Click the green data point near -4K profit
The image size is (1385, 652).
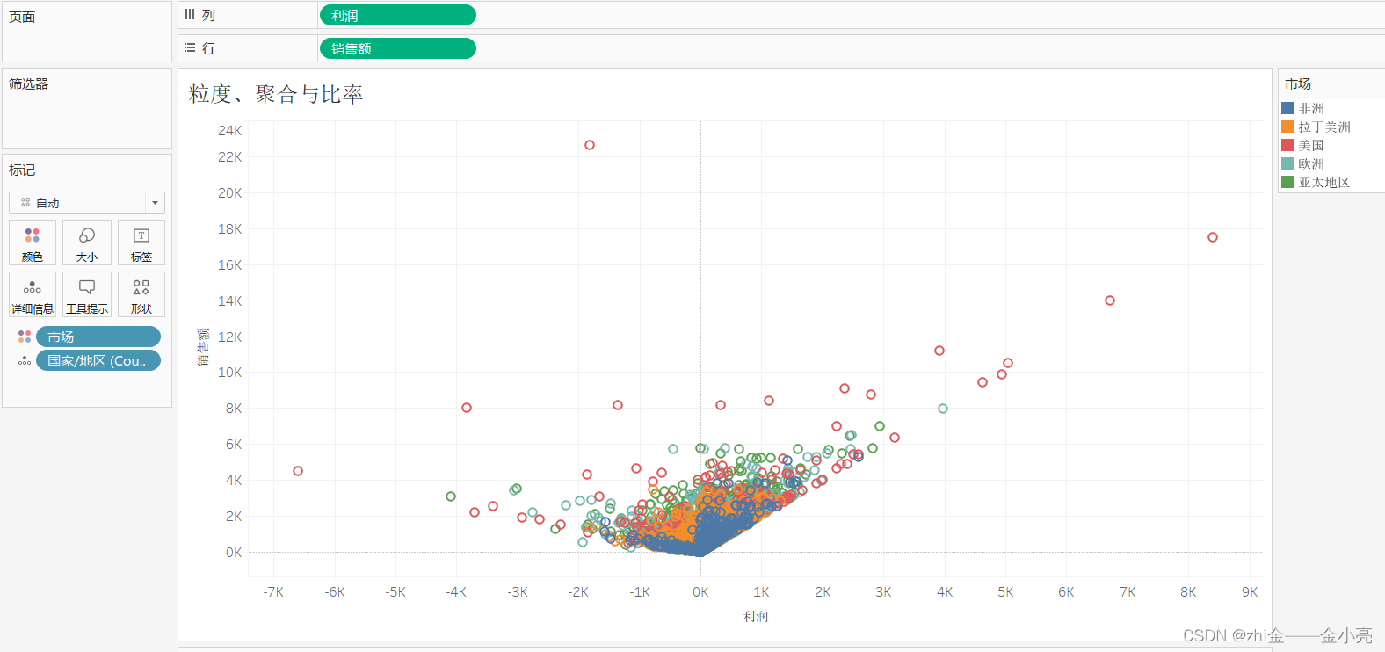coord(451,496)
